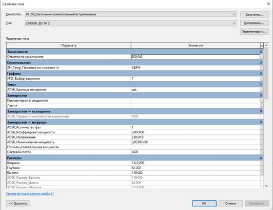Click the Загрузить button
The height and width of the screenshot is (210, 273).
click(255, 15)
